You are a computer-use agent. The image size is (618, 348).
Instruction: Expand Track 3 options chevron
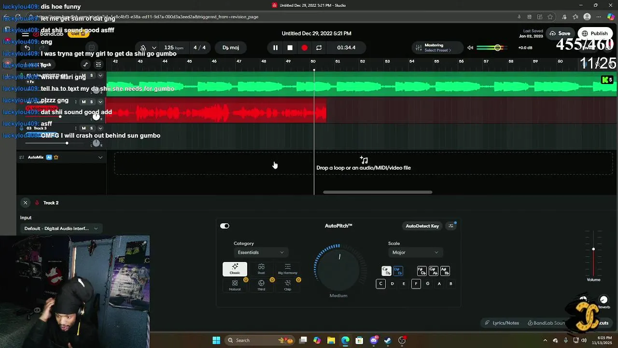pos(100,128)
